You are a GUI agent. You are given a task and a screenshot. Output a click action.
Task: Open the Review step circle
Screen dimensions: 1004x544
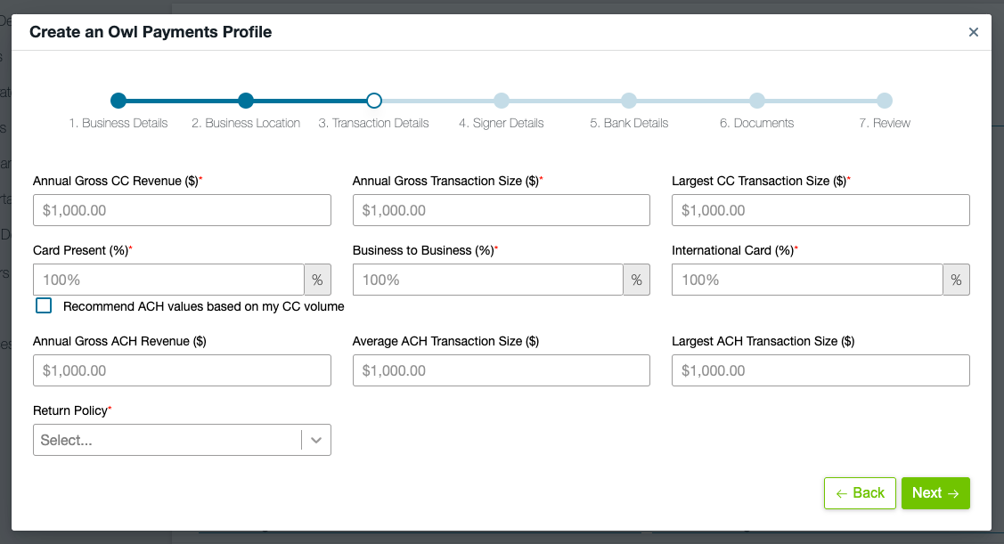[885, 101]
